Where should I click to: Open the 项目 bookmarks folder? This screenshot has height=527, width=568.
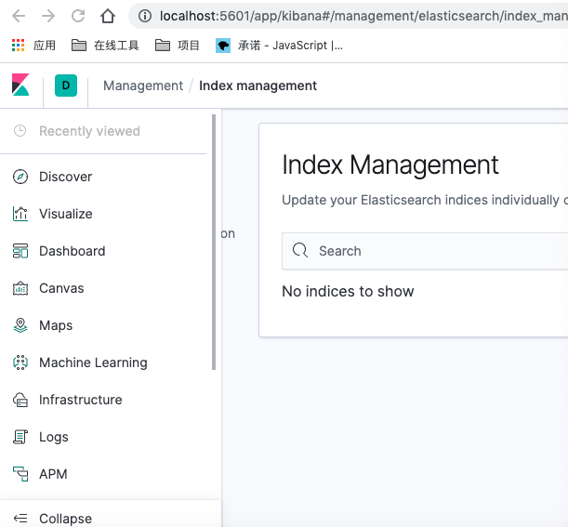[178, 46]
